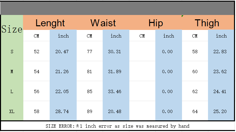The image size is (236, 132).
Task: Click the Thigh column header
Action: pyautogui.click(x=208, y=23)
